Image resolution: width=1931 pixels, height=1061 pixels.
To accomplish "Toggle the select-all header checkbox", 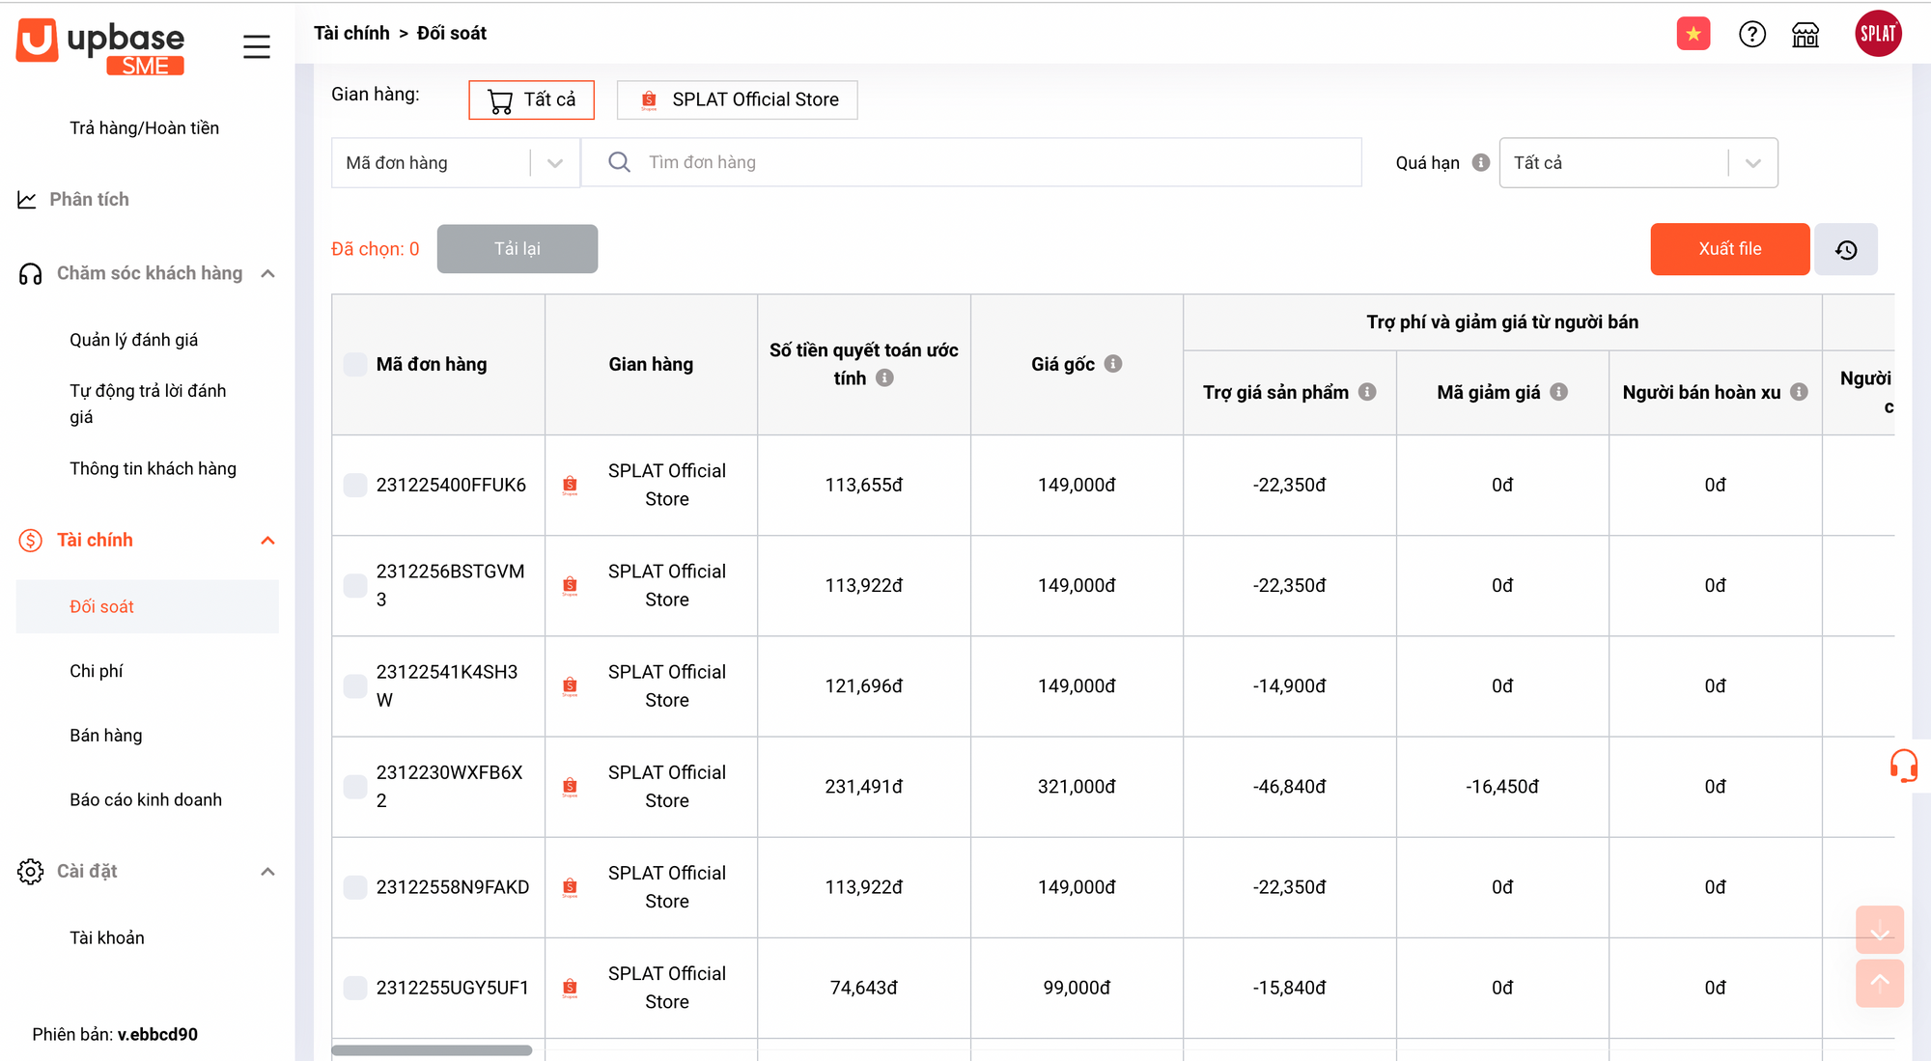I will (355, 364).
